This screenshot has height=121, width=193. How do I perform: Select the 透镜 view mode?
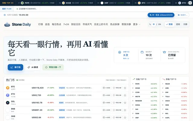(178, 24)
